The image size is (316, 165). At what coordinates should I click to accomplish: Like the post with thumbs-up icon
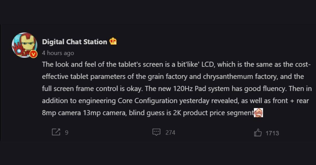point(258,133)
